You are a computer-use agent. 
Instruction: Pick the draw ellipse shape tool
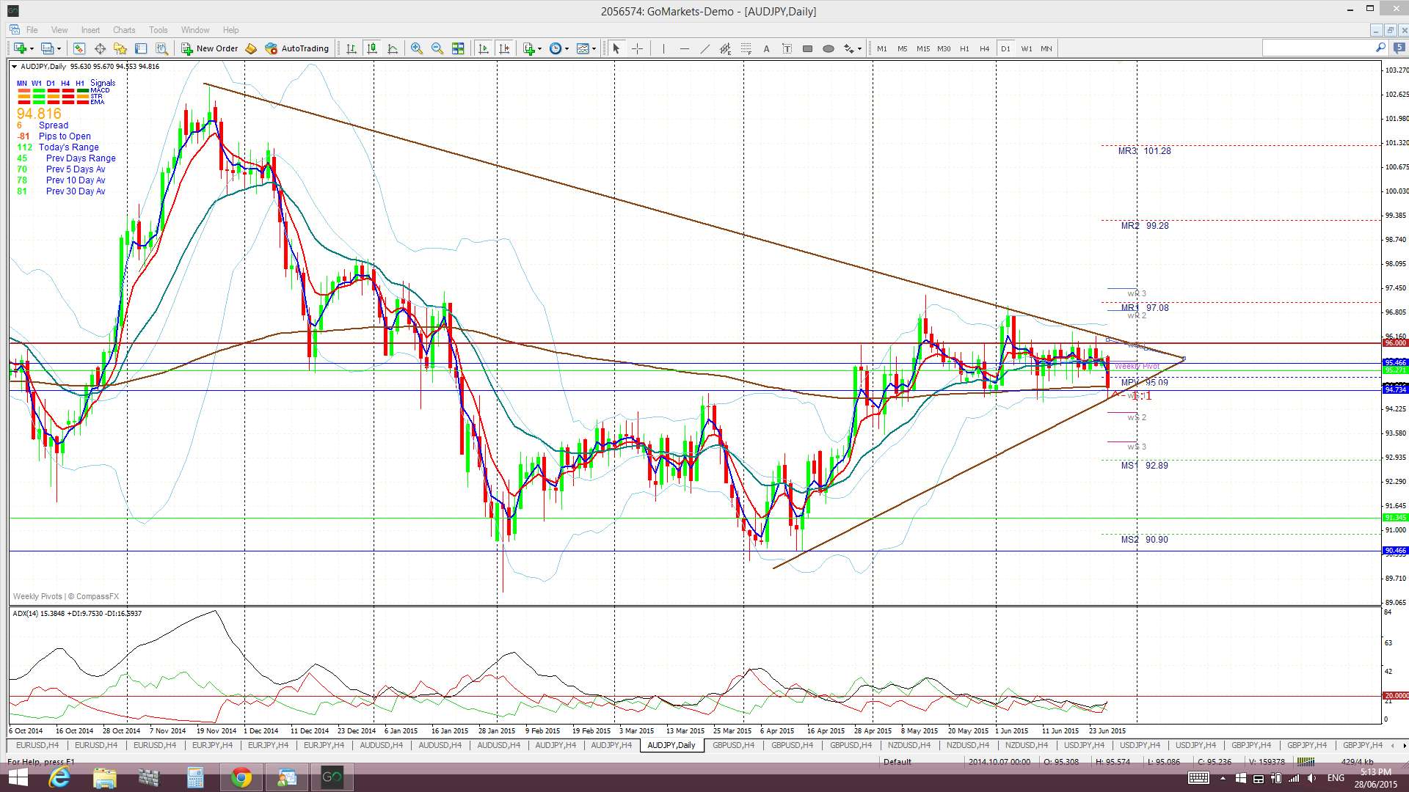point(829,48)
